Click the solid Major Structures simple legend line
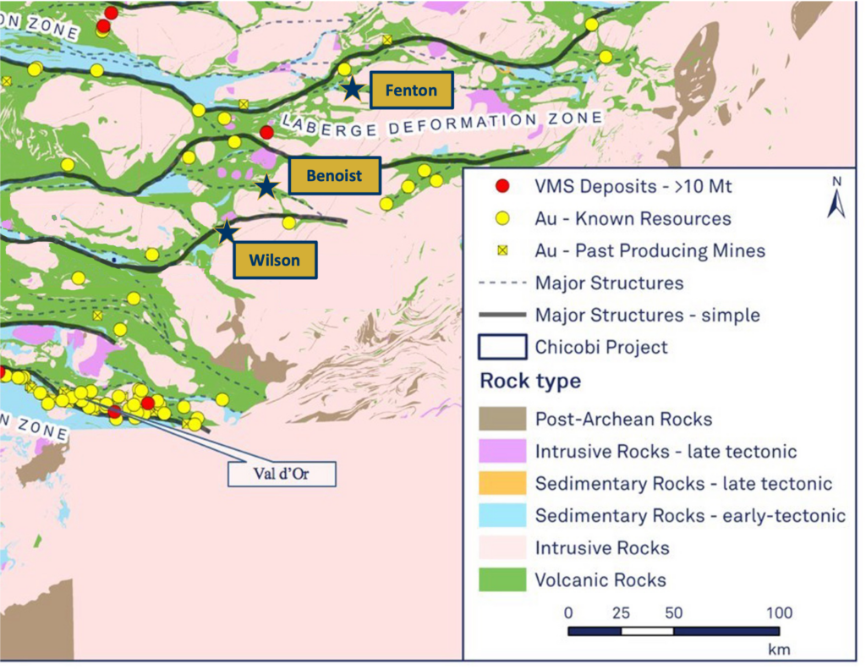 502,316
